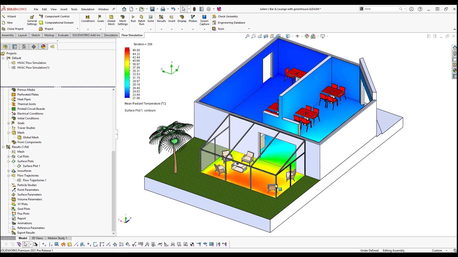Screen dimensions: 458x257
Task: Switch to the PropertyManager panel tab
Action: 15,46
